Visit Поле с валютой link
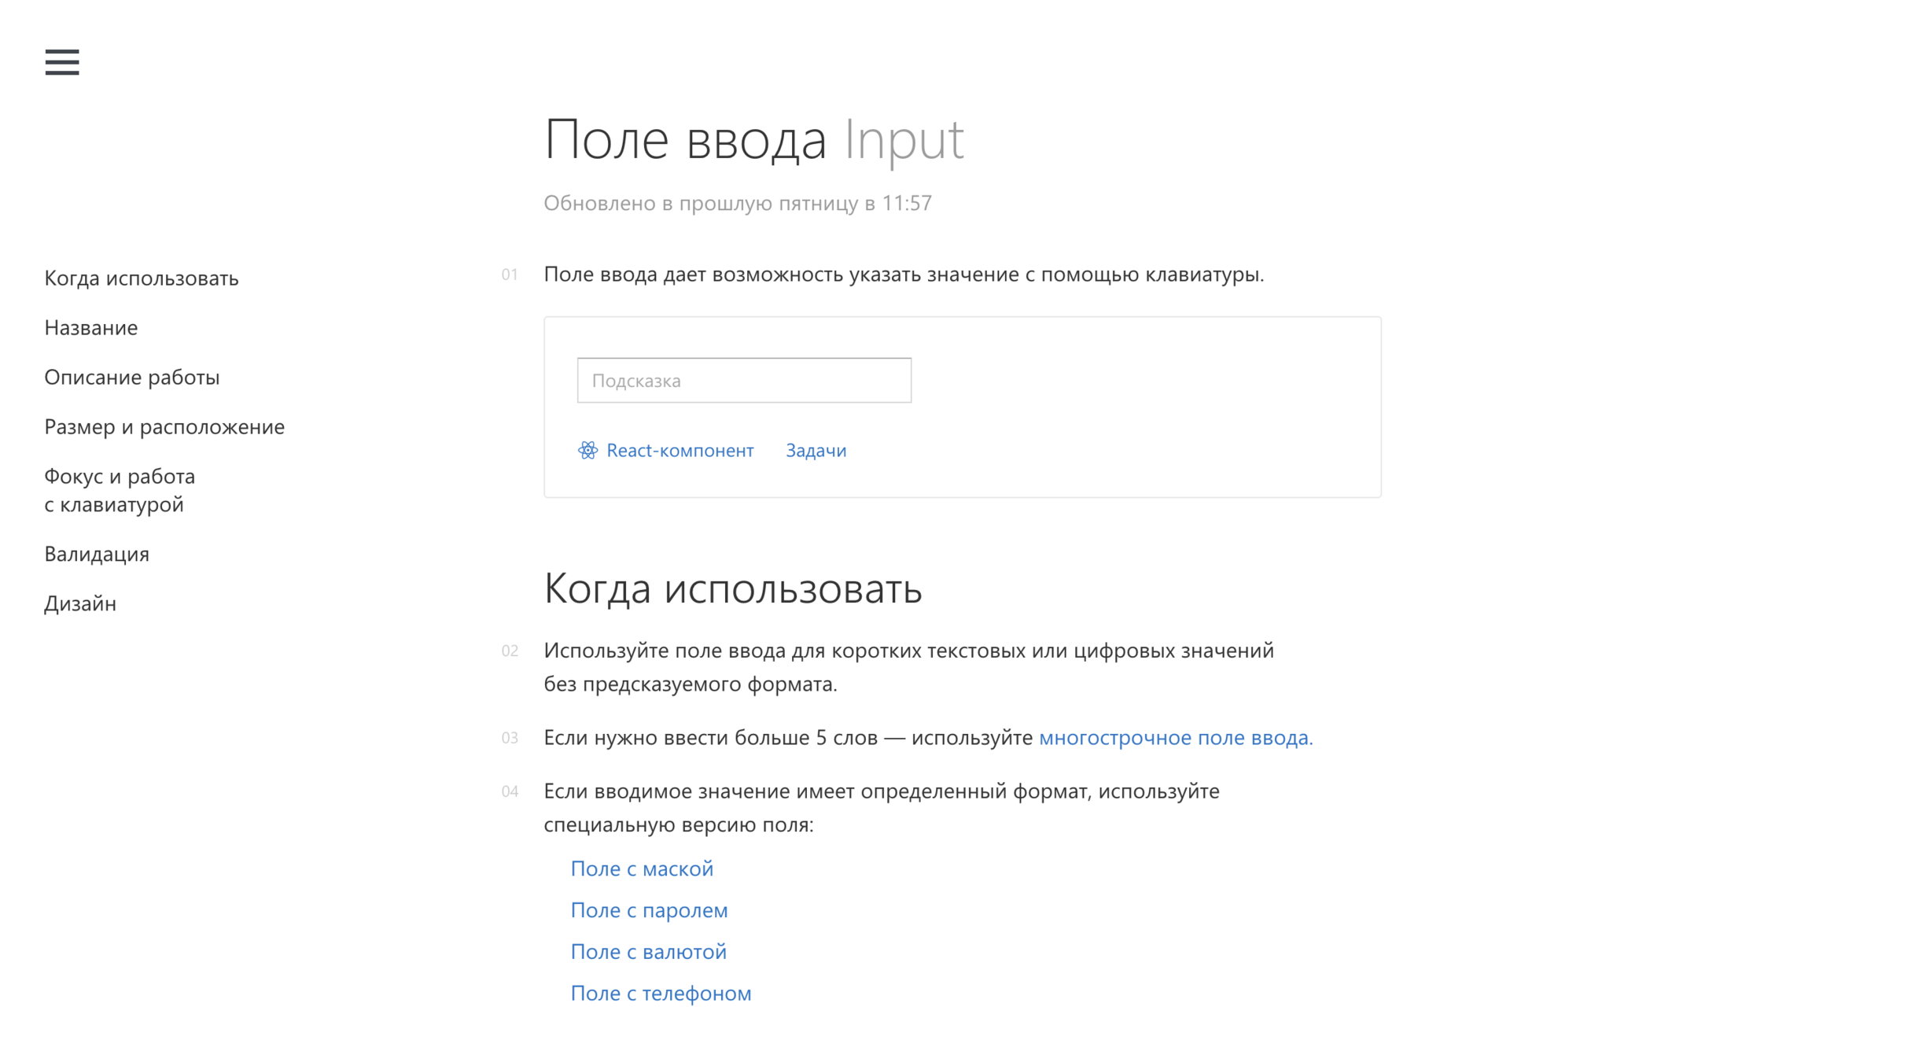This screenshot has width=1919, height=1062. pyautogui.click(x=648, y=952)
